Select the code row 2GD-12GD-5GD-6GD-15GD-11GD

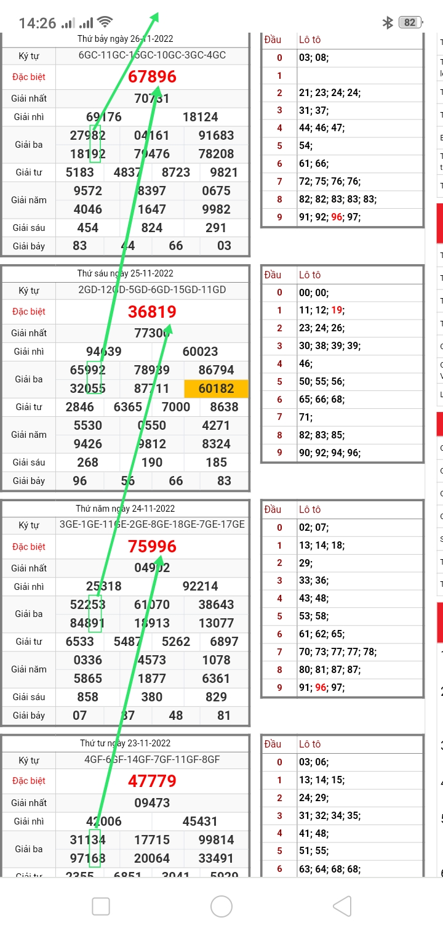click(152, 289)
